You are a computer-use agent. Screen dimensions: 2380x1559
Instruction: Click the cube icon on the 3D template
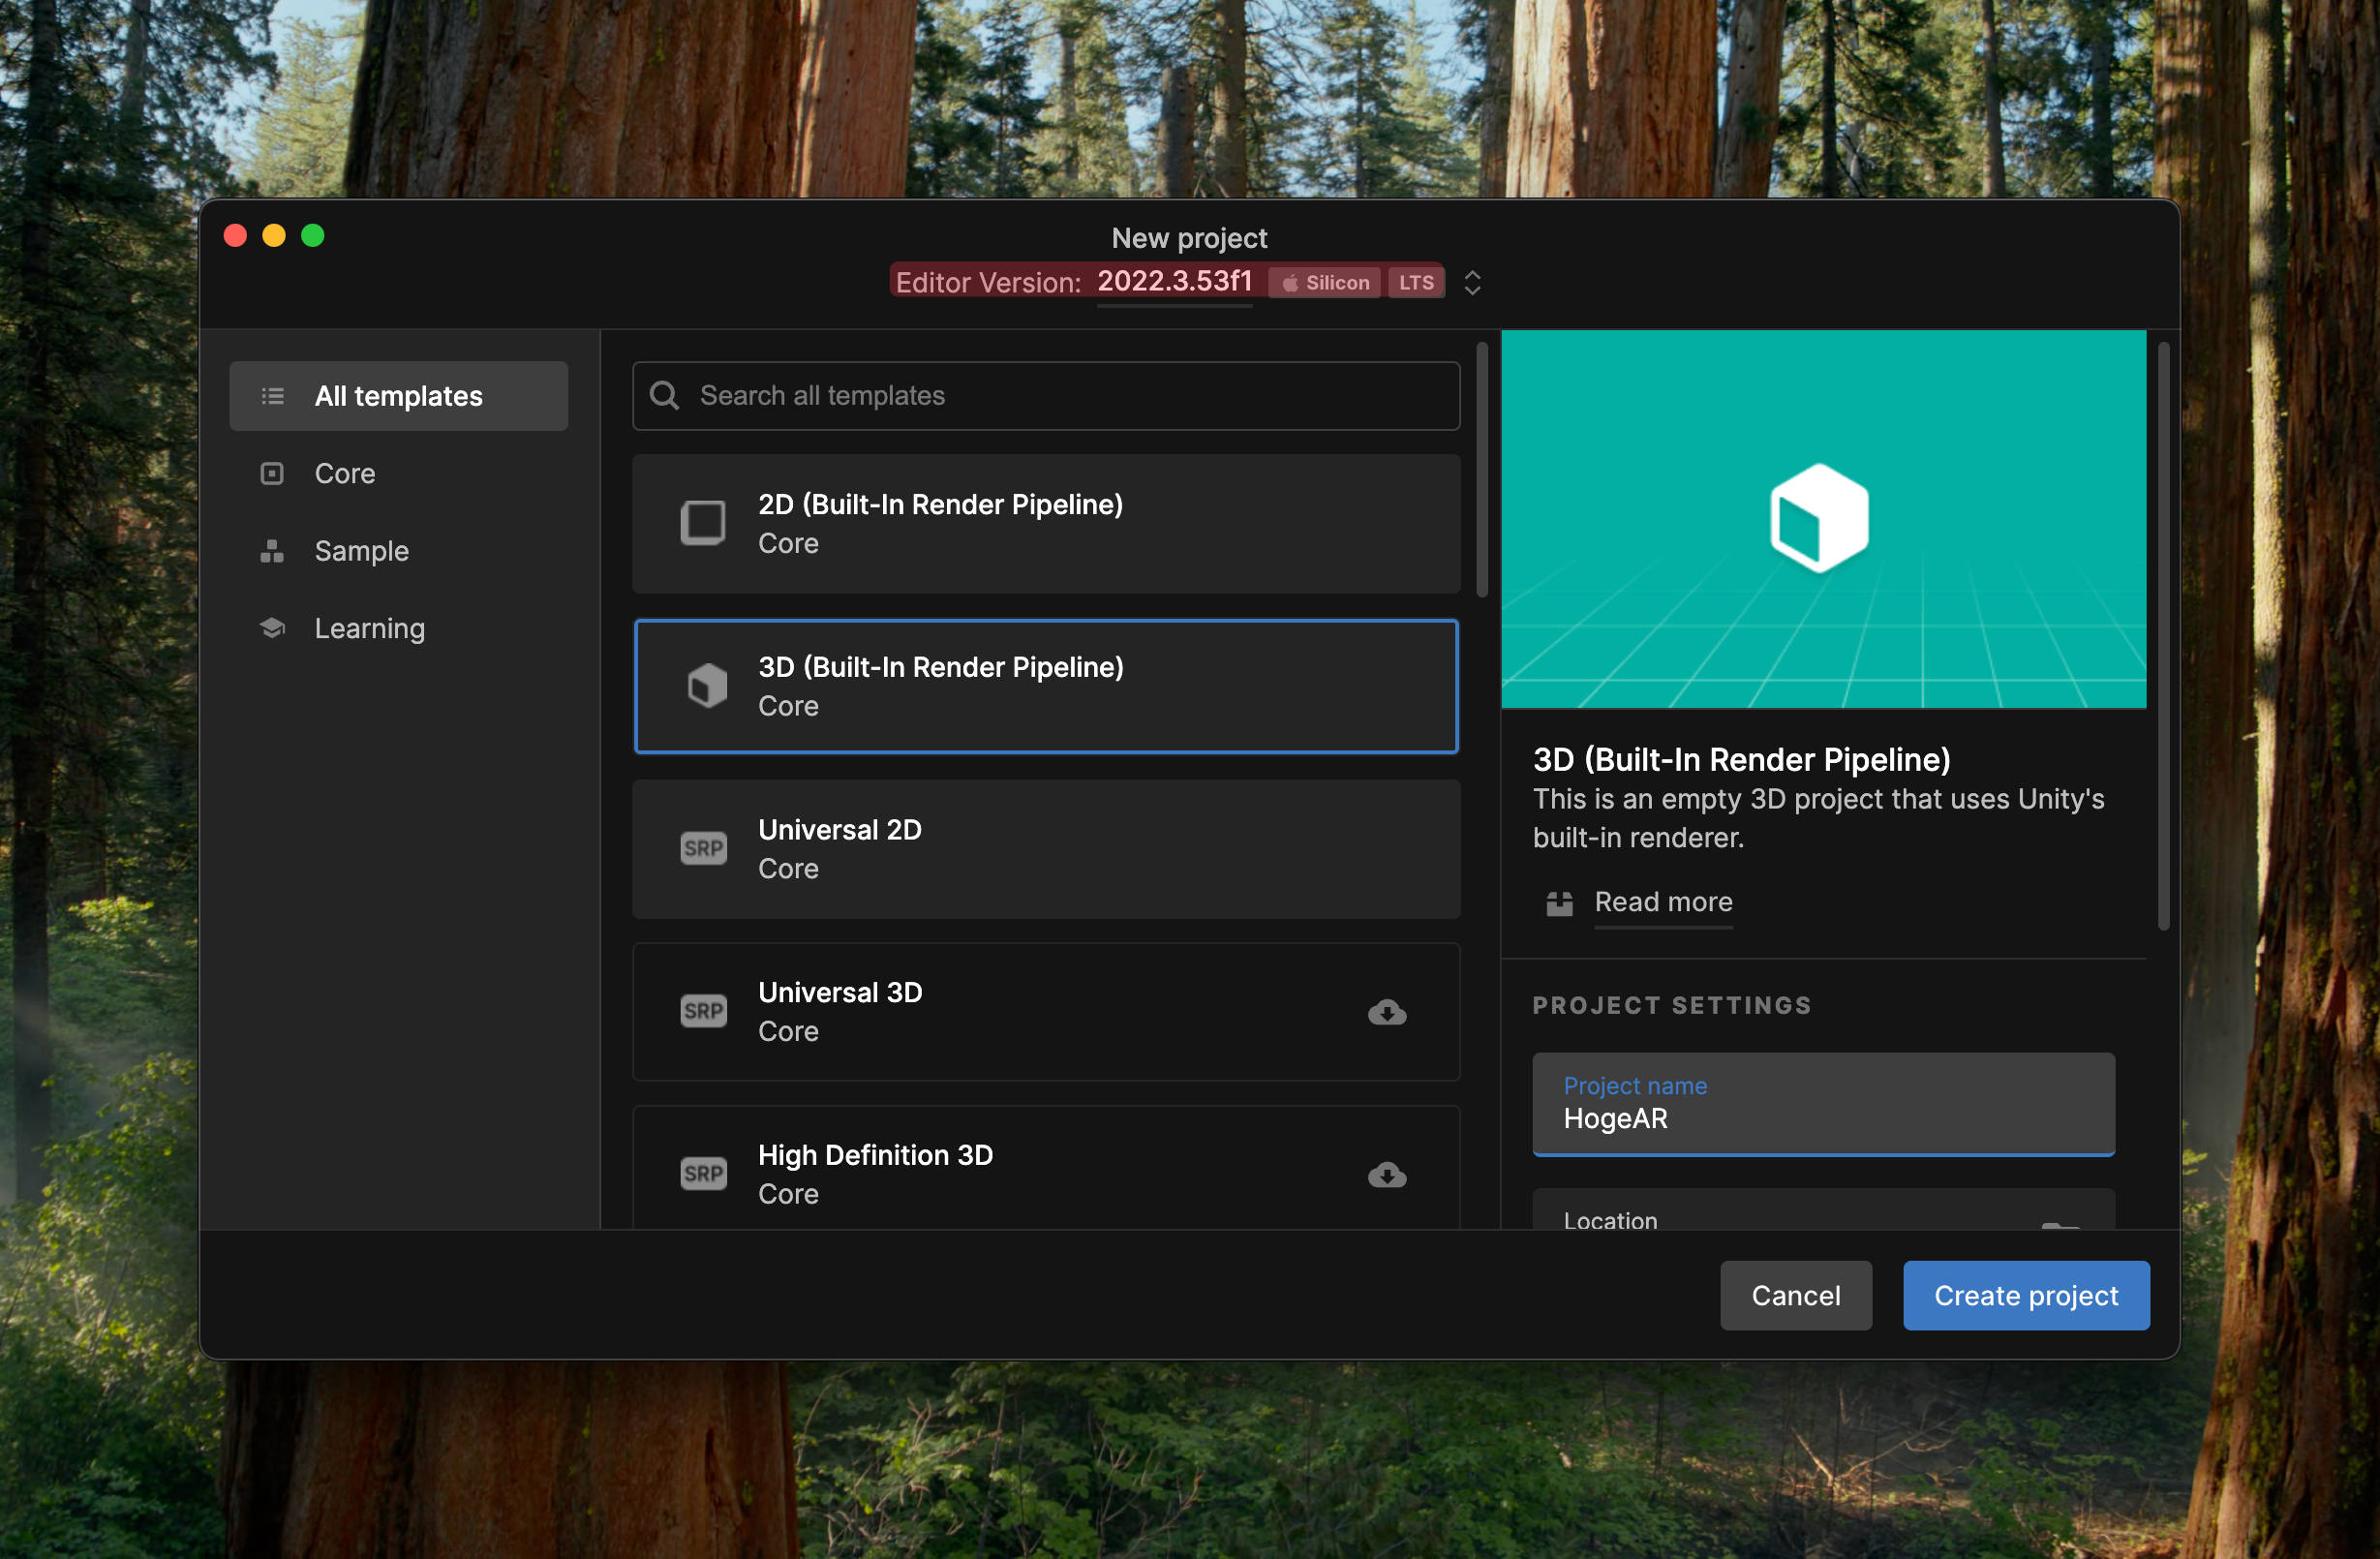[x=707, y=686]
